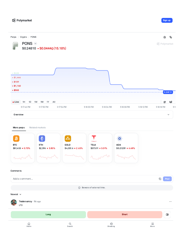
Task: Open Search in bottom navigation
Action: tap(70, 225)
